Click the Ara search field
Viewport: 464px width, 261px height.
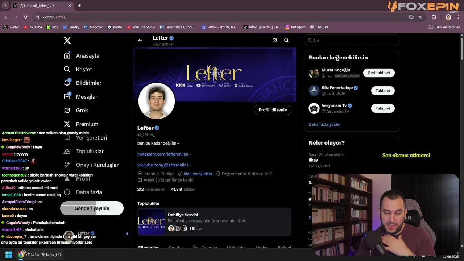pos(352,40)
